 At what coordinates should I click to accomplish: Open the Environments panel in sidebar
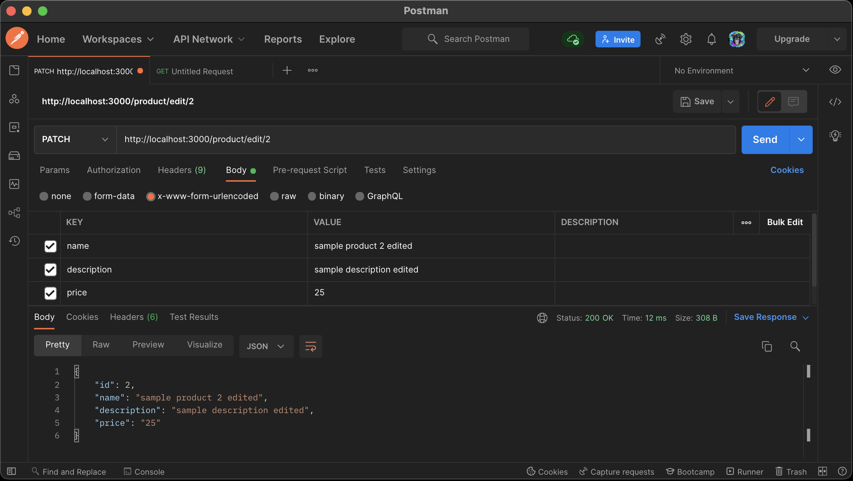pyautogui.click(x=15, y=127)
